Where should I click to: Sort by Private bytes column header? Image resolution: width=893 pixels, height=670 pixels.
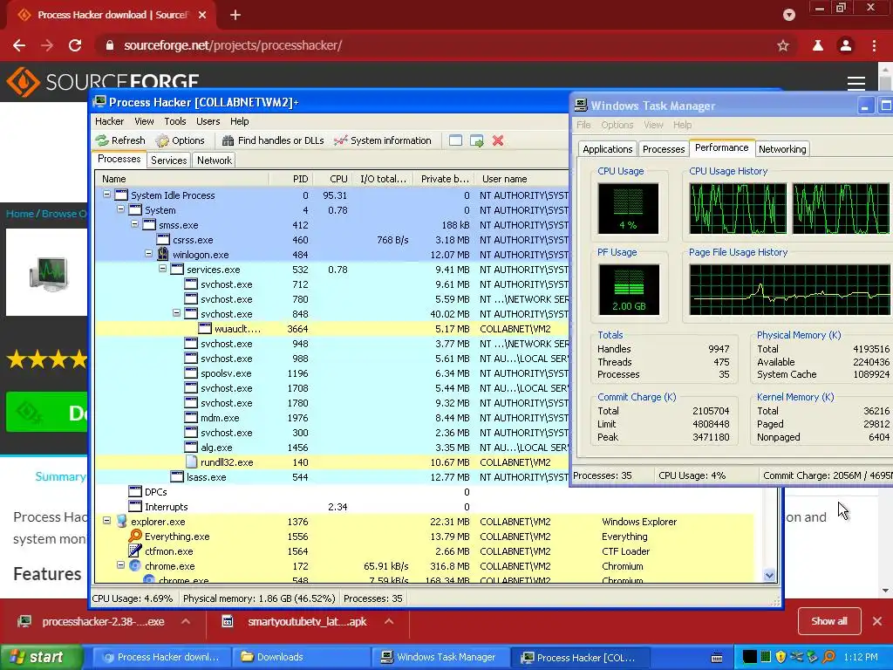point(444,179)
